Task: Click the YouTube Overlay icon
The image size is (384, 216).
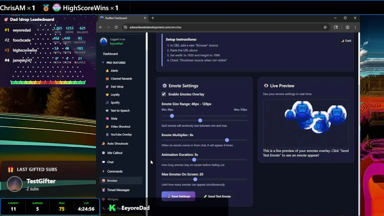Action: 107,135
